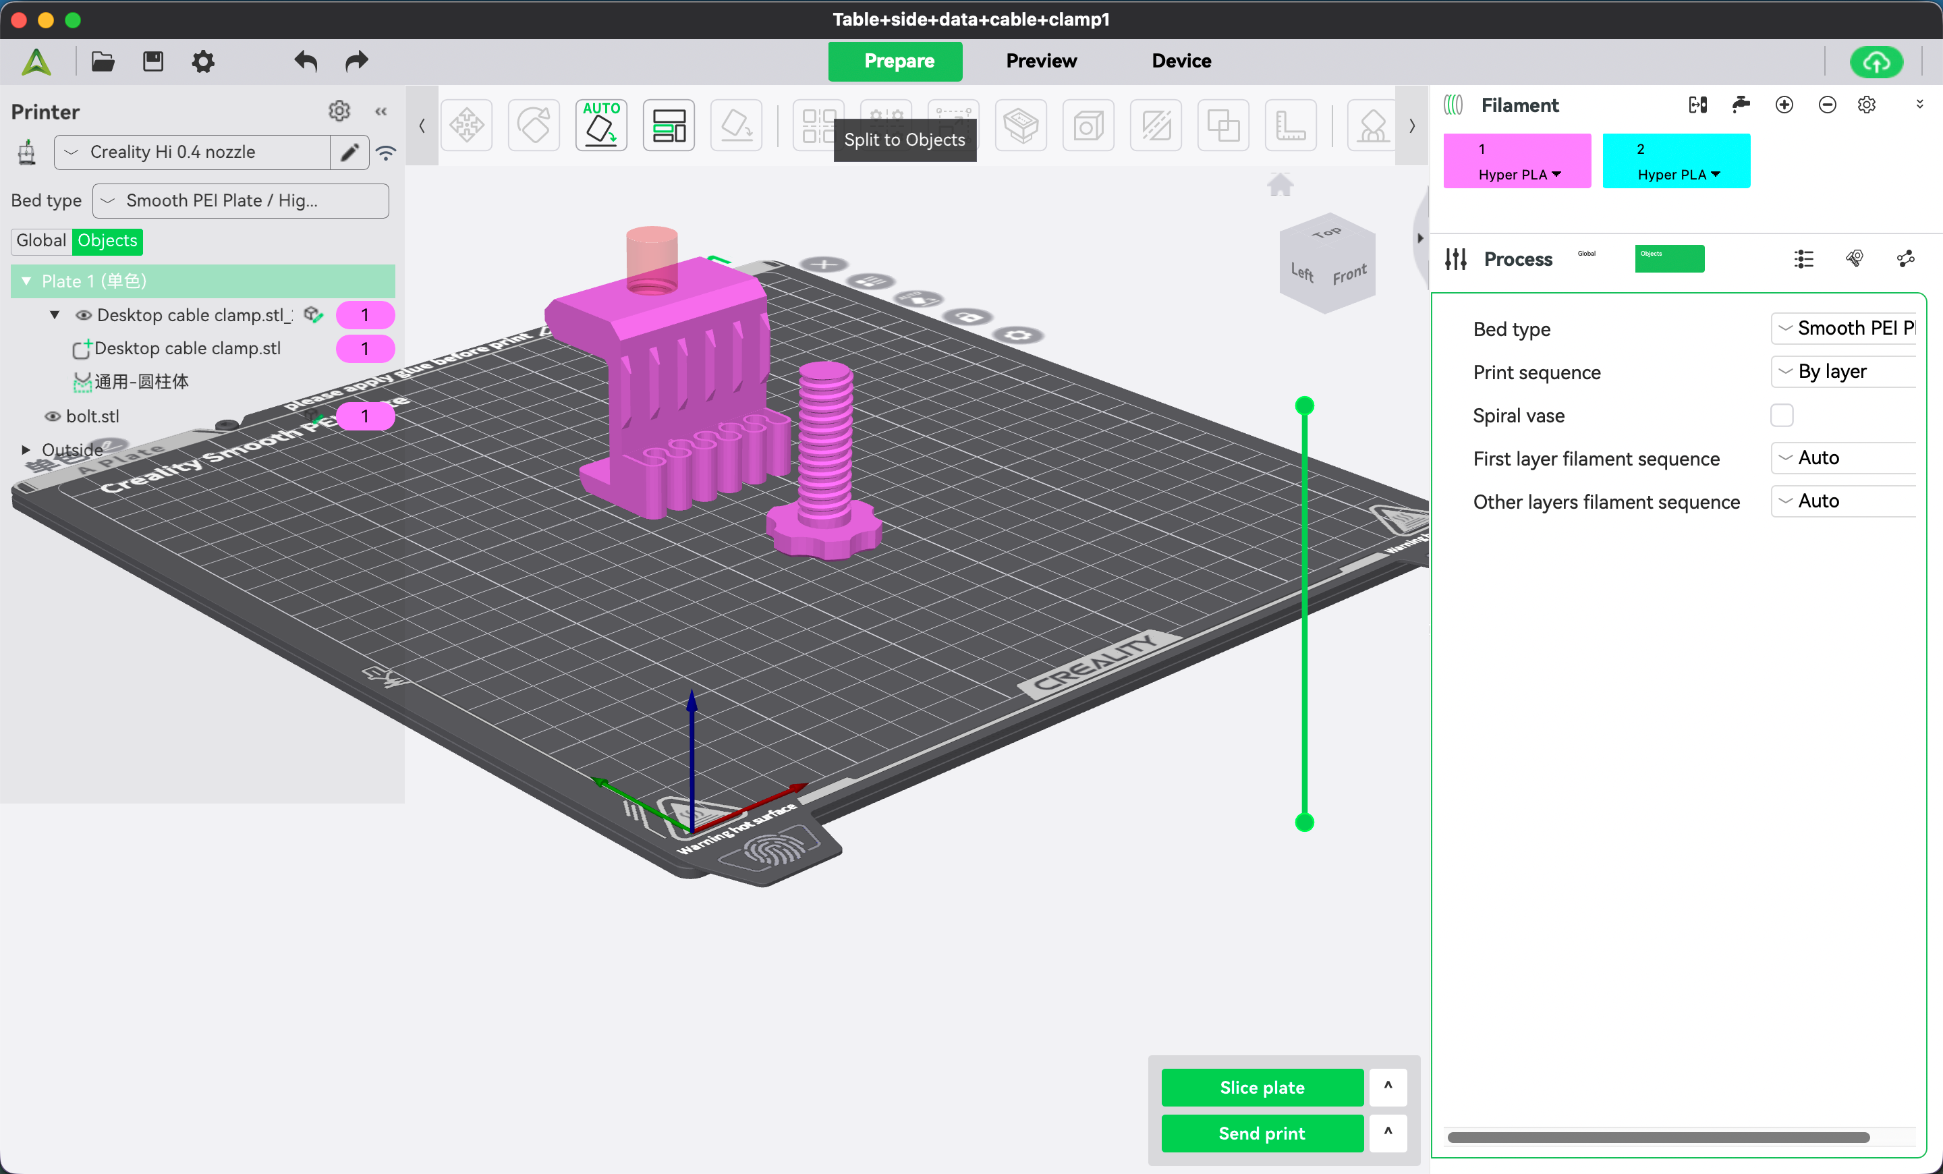Enable the Spiral vase checkbox

click(1781, 416)
